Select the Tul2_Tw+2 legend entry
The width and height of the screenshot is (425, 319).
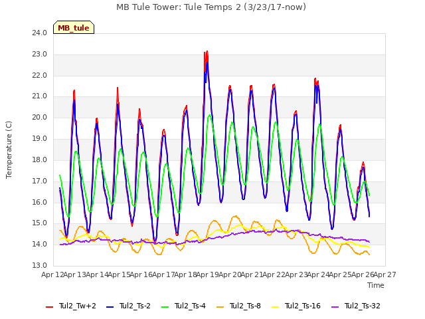point(71,306)
